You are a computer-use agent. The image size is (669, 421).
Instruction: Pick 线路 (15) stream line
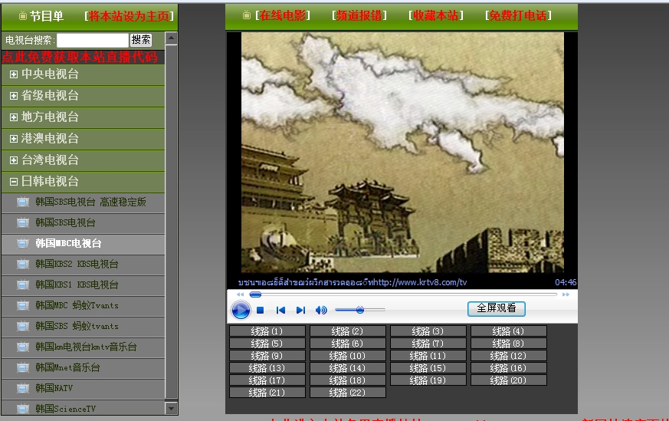(428, 368)
